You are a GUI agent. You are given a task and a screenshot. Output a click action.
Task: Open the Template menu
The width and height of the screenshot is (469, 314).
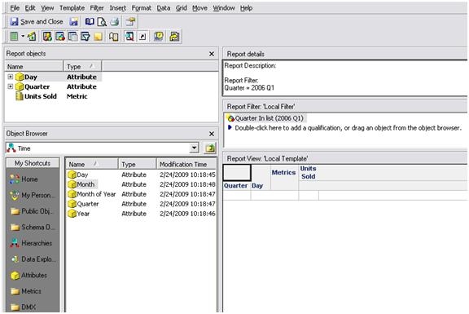(72, 8)
